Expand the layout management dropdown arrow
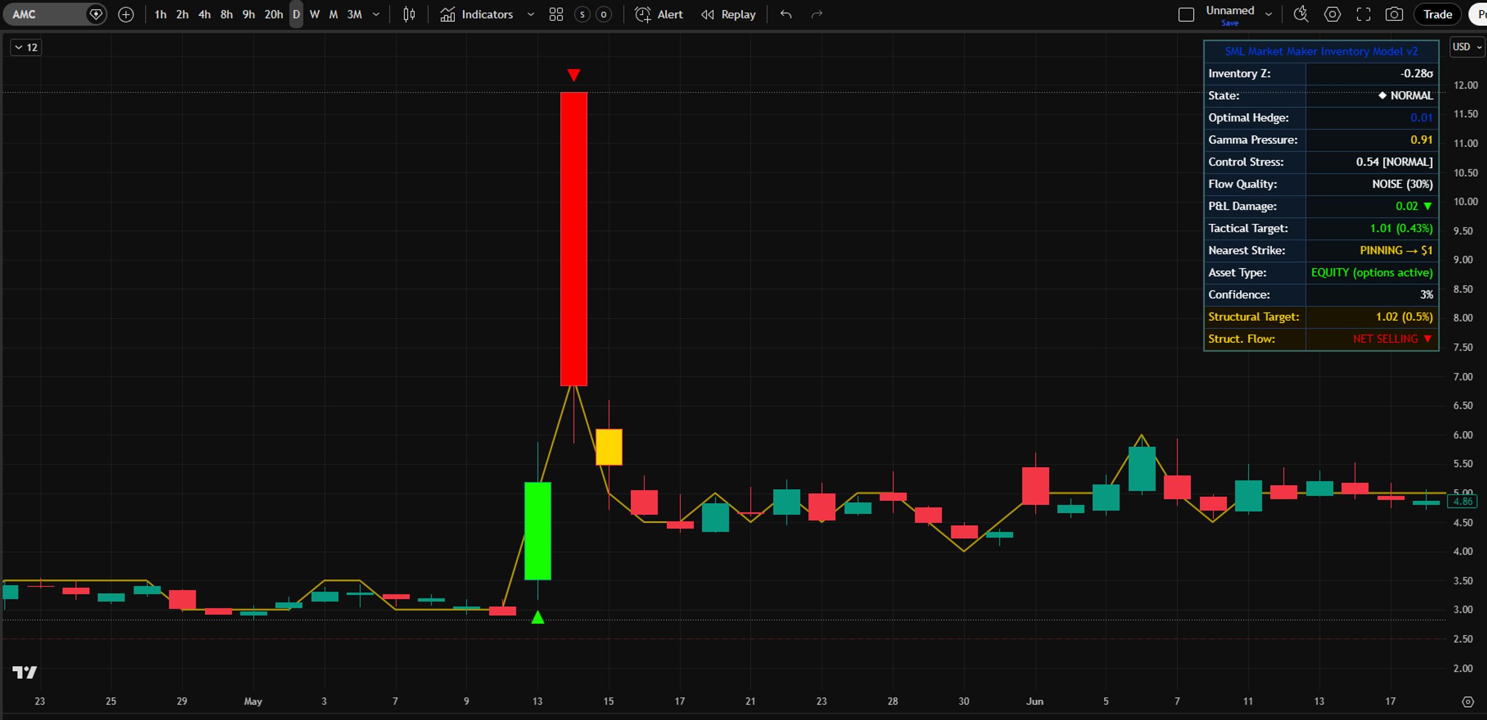Image resolution: width=1487 pixels, height=720 pixels. (1269, 15)
